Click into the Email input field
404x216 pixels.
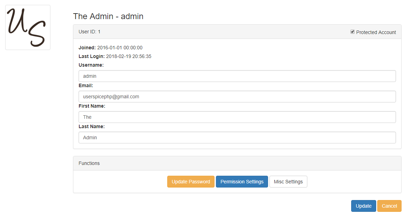(237, 97)
